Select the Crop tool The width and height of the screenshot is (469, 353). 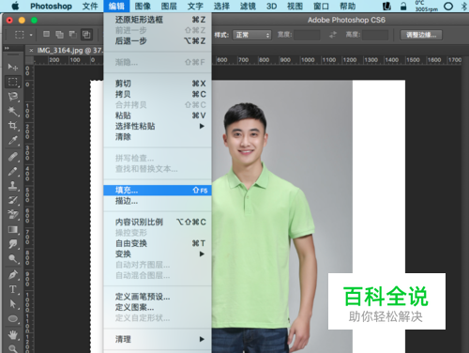[x=13, y=126]
